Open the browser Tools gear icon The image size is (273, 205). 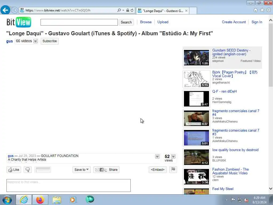[269, 10]
